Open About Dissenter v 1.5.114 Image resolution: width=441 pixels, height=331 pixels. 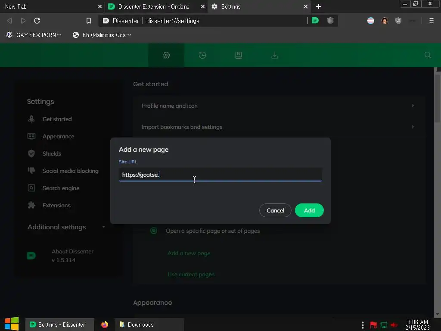click(x=72, y=256)
